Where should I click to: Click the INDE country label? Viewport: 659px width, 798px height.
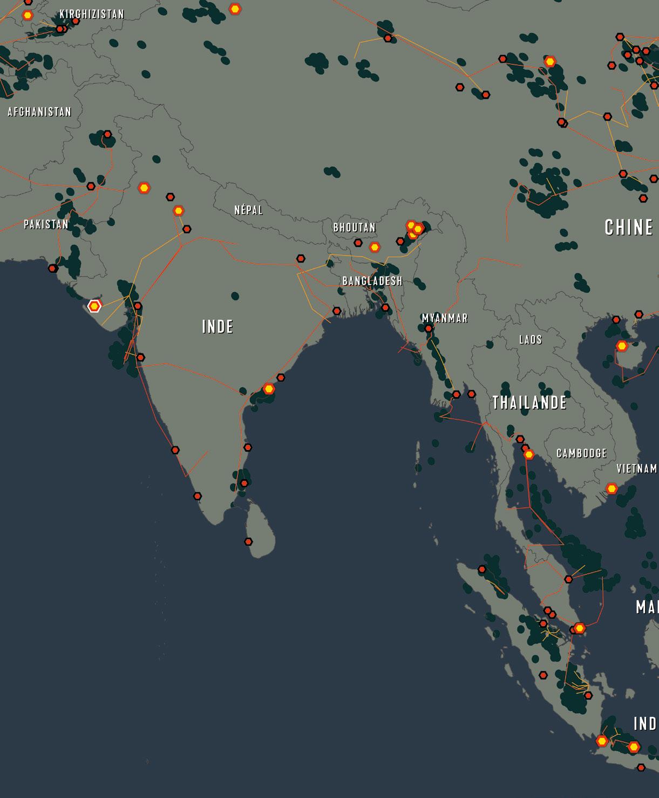(x=218, y=326)
